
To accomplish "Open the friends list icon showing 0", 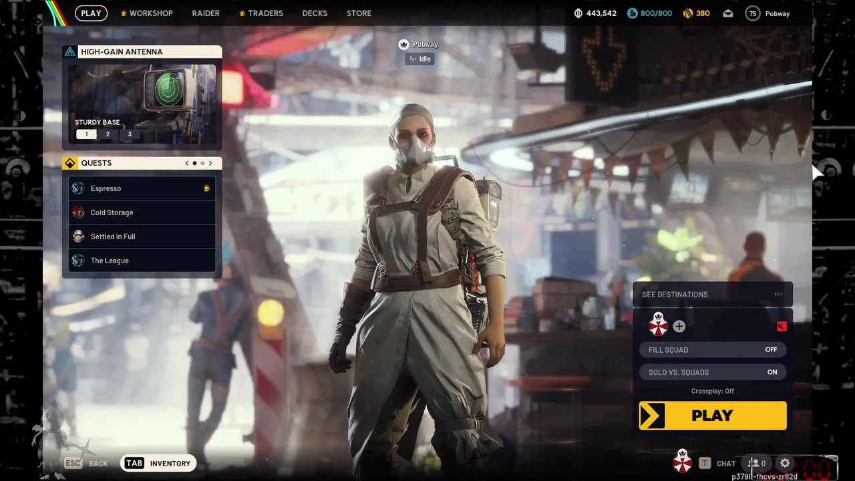I will tap(757, 463).
